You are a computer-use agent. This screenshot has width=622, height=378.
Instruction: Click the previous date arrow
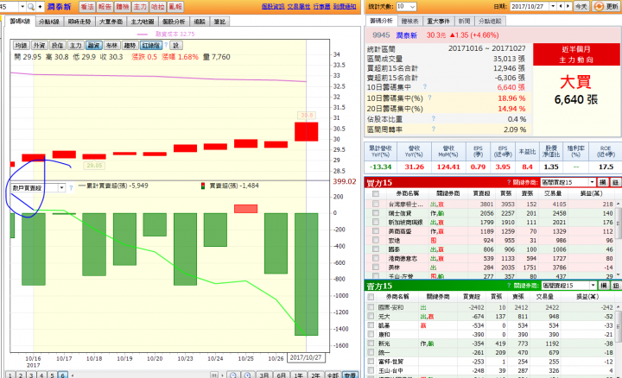[x=561, y=6]
